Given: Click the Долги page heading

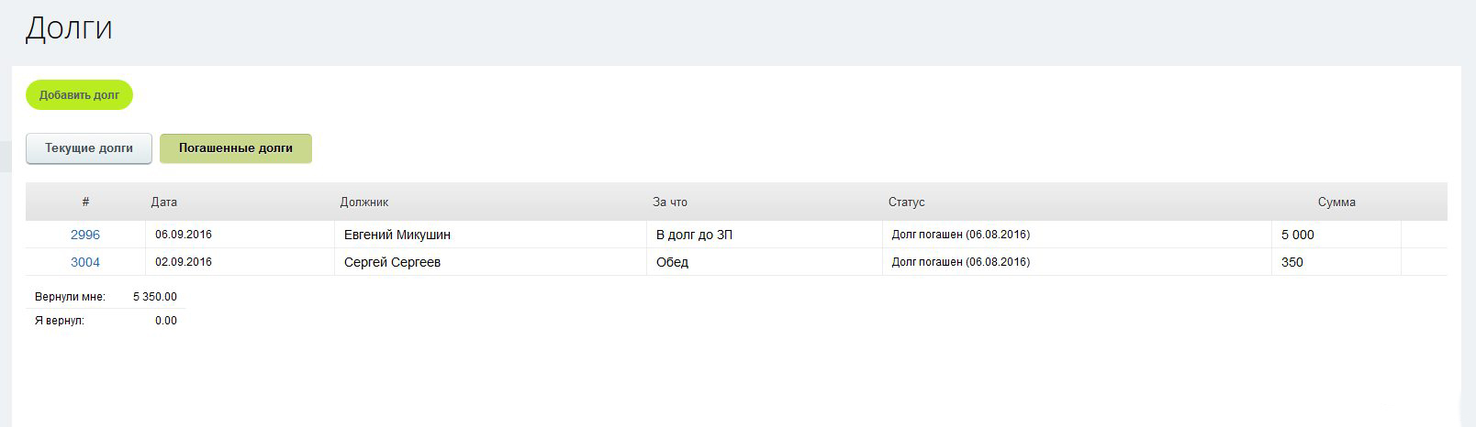Looking at the screenshot, I should (x=69, y=27).
